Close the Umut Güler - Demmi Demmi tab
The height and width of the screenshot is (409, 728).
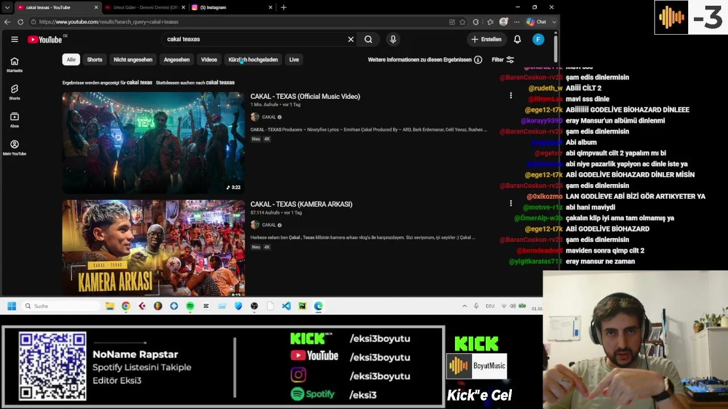pyautogui.click(x=183, y=7)
